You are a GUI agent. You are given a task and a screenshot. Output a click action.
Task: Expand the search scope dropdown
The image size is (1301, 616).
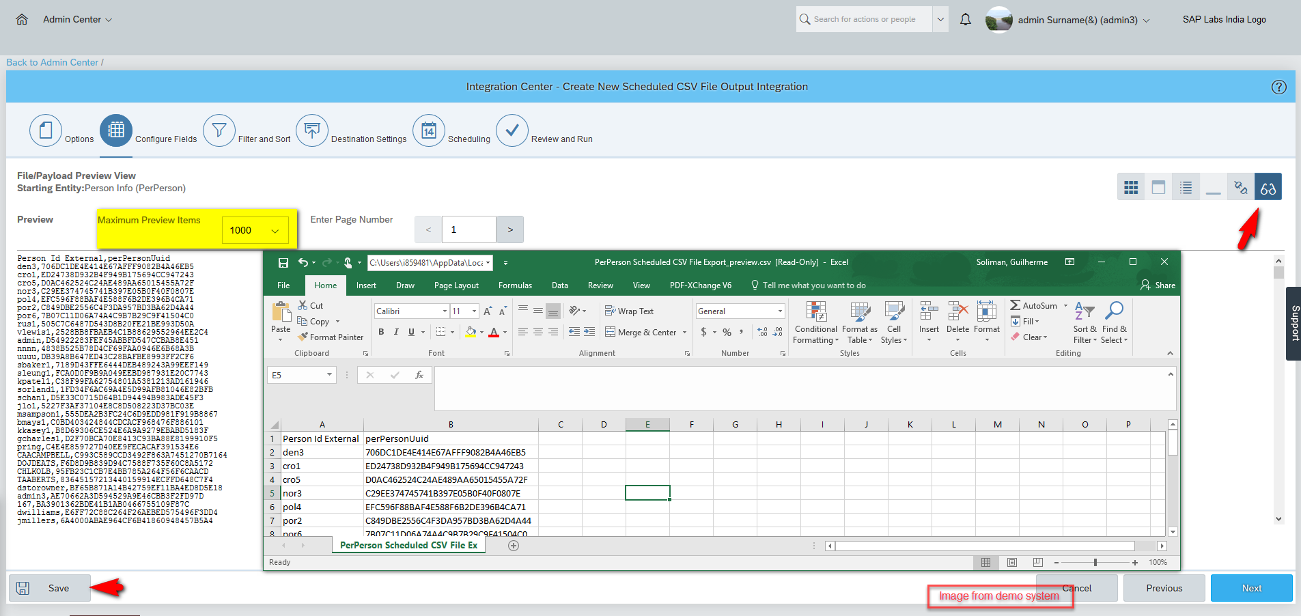(940, 19)
